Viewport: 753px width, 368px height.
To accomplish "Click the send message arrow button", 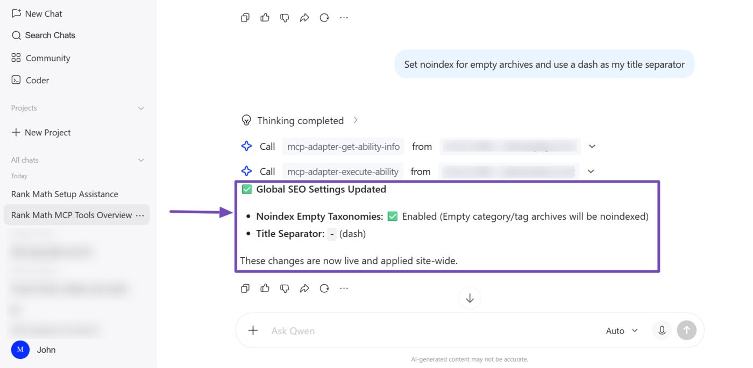I will (x=687, y=330).
